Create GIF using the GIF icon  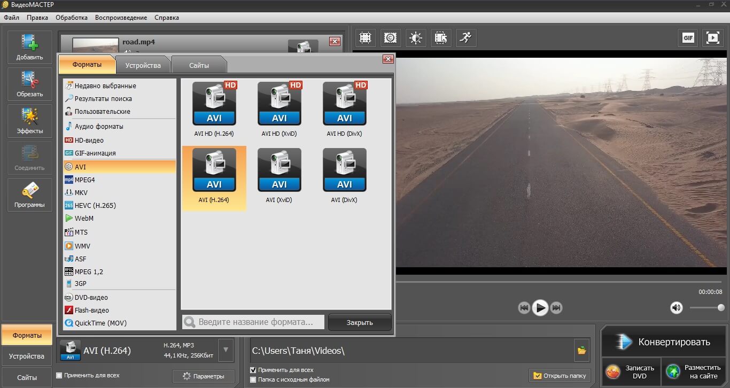pos(688,38)
